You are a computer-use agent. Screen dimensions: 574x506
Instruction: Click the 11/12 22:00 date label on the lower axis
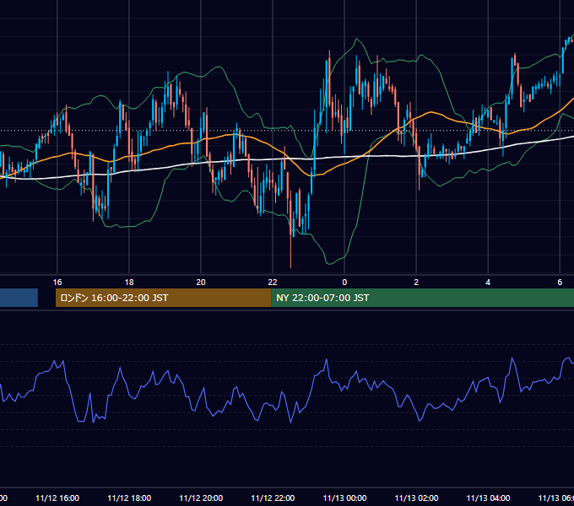pyautogui.click(x=273, y=498)
